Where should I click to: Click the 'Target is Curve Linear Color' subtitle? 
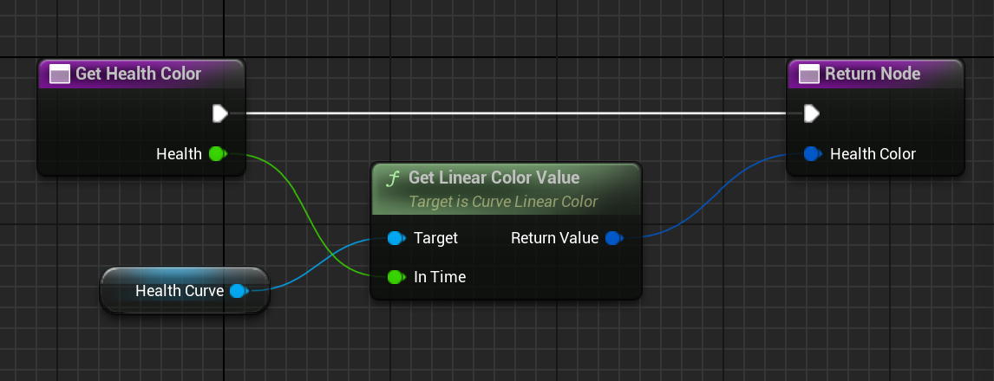[502, 202]
